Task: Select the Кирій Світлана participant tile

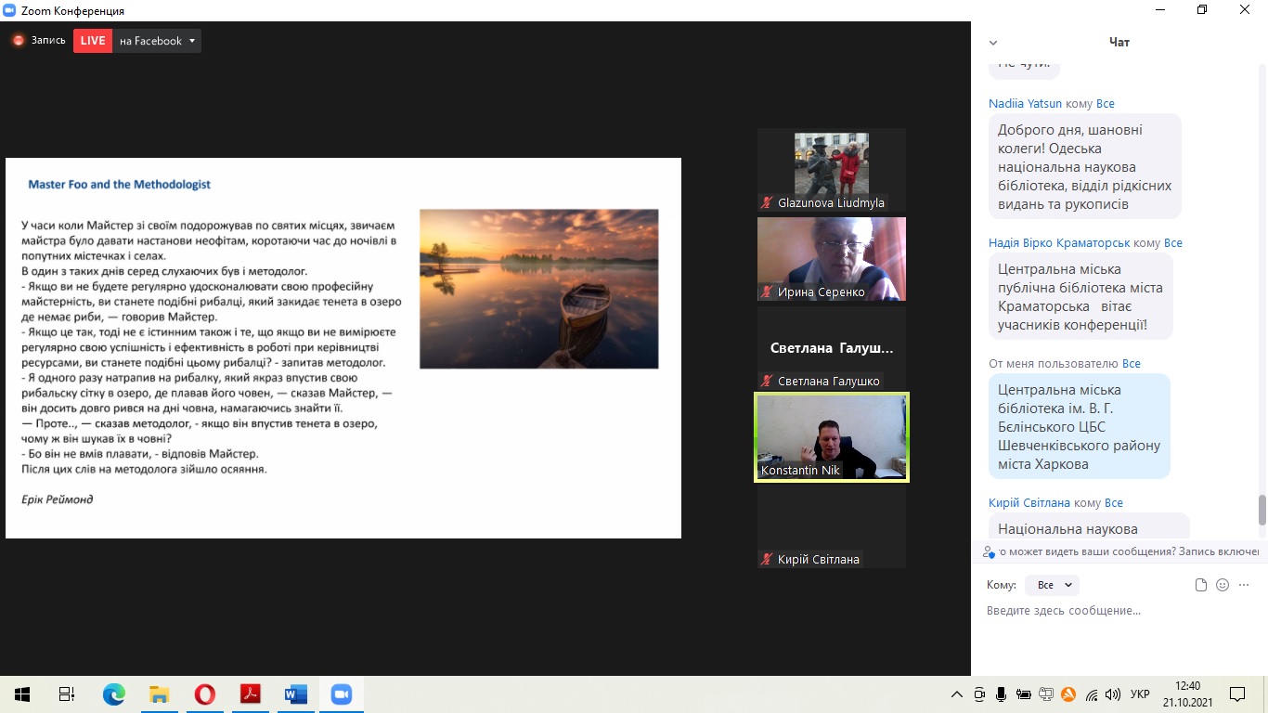Action: tap(832, 526)
